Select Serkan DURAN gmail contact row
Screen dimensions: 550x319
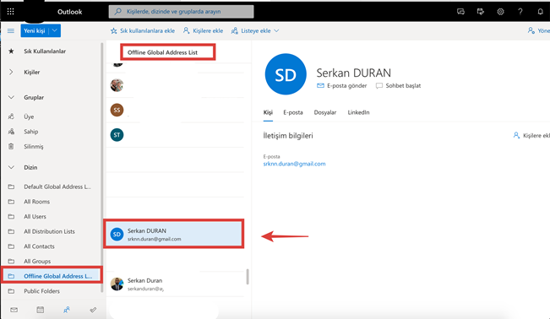pos(174,234)
